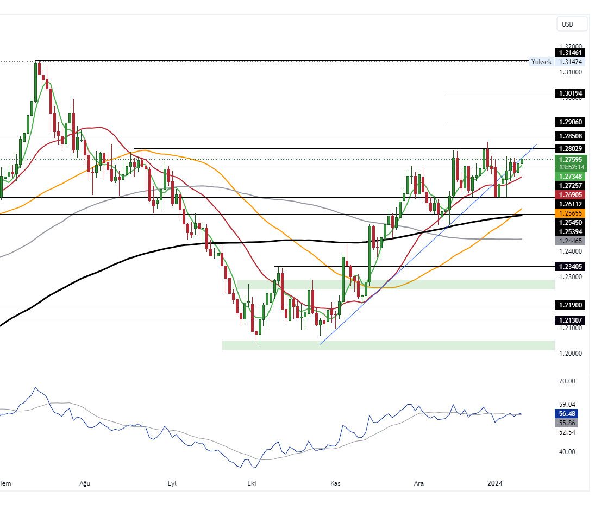The width and height of the screenshot is (595, 510).
Task: Click the 1.28508 horizontal line label
Action: (x=569, y=136)
